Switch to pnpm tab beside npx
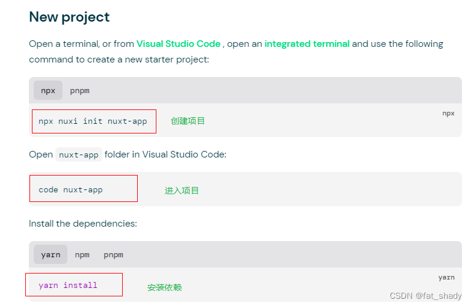The image size is (471, 306). tap(79, 91)
